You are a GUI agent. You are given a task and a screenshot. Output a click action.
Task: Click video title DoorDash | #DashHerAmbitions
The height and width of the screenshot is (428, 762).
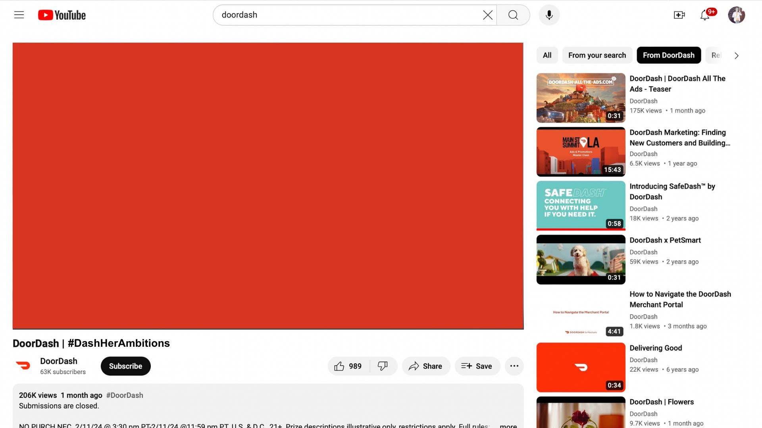91,343
